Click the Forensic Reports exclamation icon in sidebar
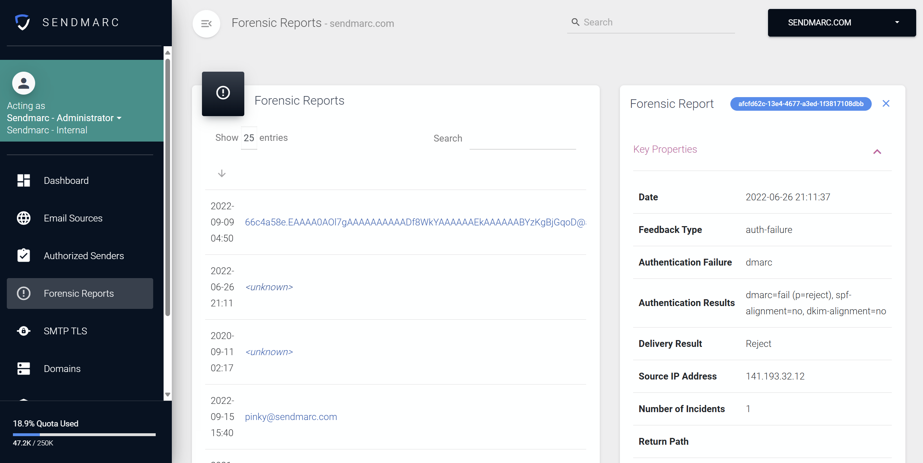Image resolution: width=923 pixels, height=463 pixels. [x=24, y=293]
